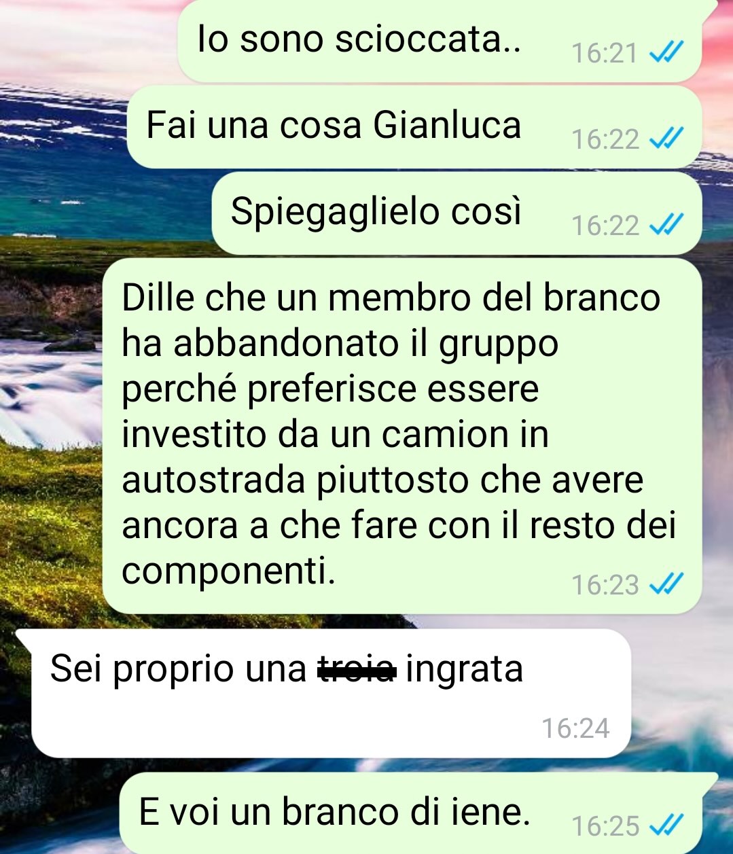
Task: Tap the double checkmark beside 16:25
Action: click(666, 825)
